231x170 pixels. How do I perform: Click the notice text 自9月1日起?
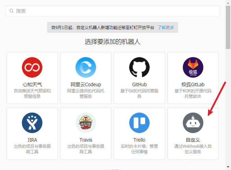tap(62, 27)
